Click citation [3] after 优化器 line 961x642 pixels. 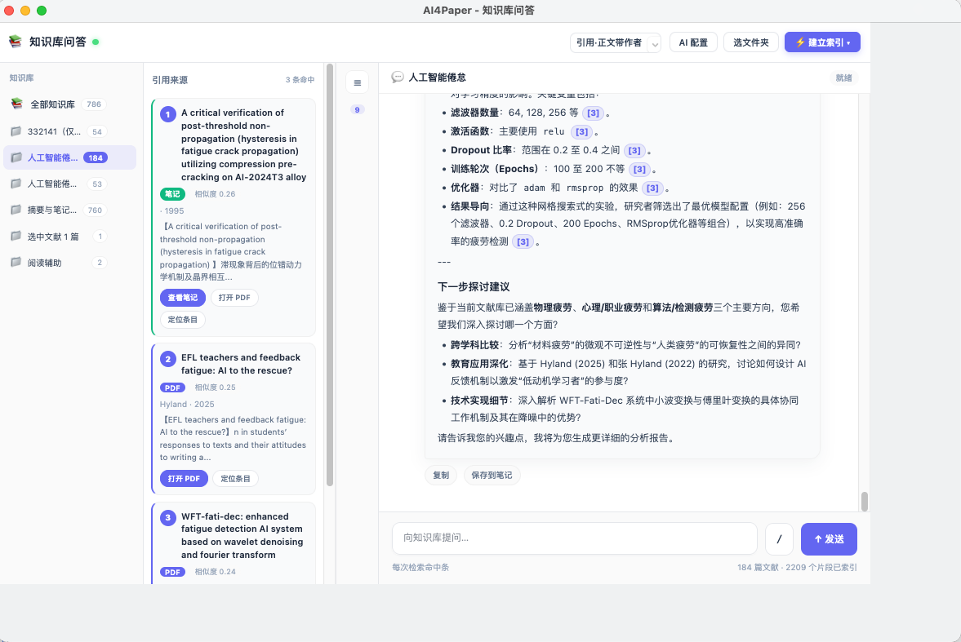652,188
